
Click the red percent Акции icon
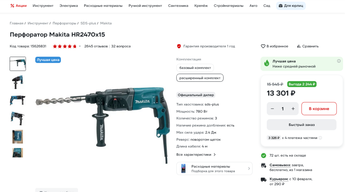[x=12, y=6]
